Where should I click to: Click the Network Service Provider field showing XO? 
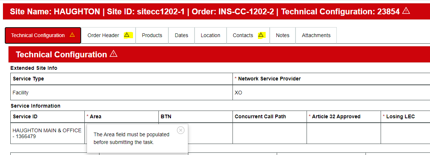tap(331, 93)
